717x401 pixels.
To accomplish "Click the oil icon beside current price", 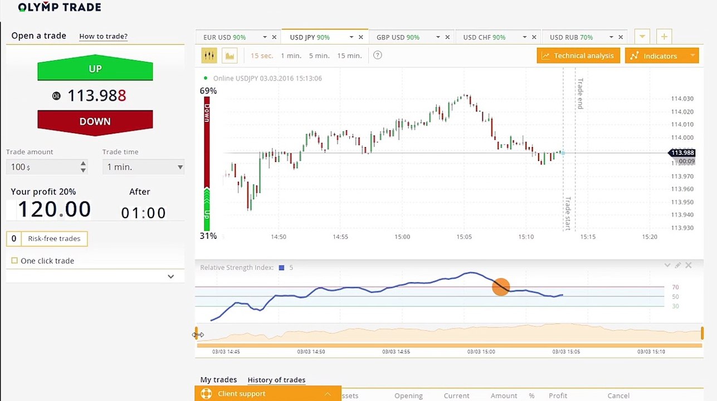I will (56, 96).
